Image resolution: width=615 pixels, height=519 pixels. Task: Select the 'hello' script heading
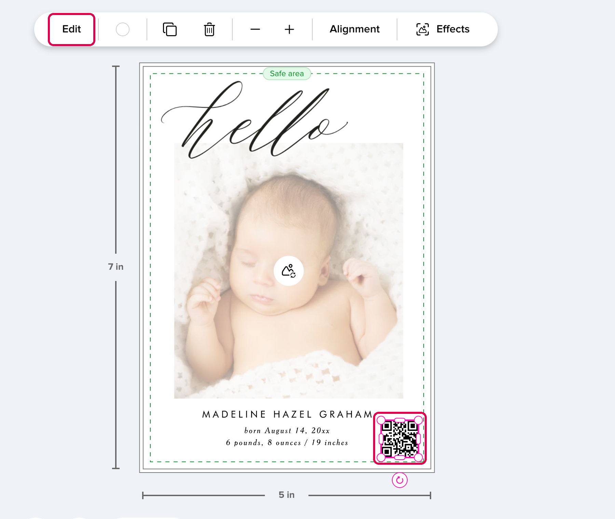pos(255,120)
